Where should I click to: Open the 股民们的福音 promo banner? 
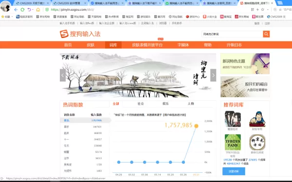coord(245,87)
